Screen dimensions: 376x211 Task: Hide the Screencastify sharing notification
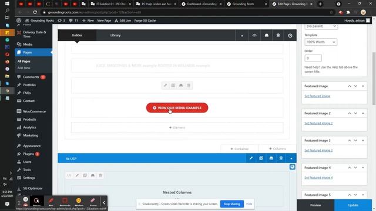pyautogui.click(x=249, y=204)
